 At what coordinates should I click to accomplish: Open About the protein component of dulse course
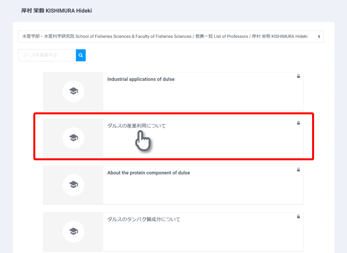(148, 173)
